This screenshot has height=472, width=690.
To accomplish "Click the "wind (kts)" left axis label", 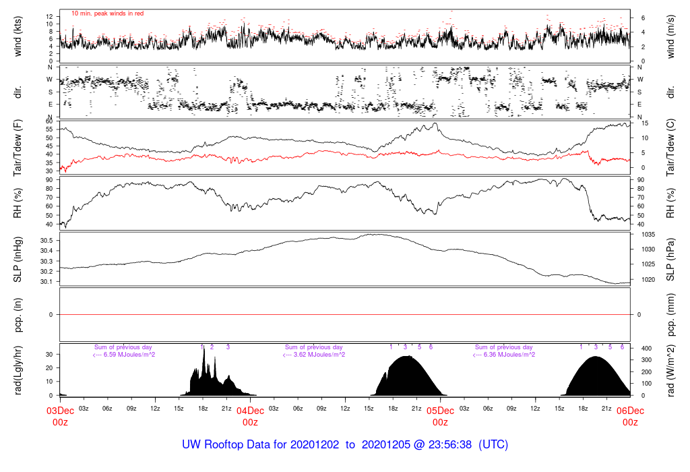I will point(18,35).
